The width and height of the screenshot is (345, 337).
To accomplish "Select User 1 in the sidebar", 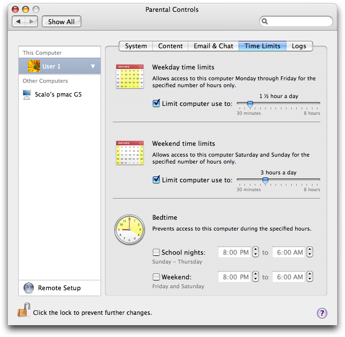I will coord(60,66).
